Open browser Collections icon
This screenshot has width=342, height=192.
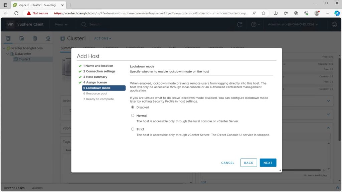(296, 13)
